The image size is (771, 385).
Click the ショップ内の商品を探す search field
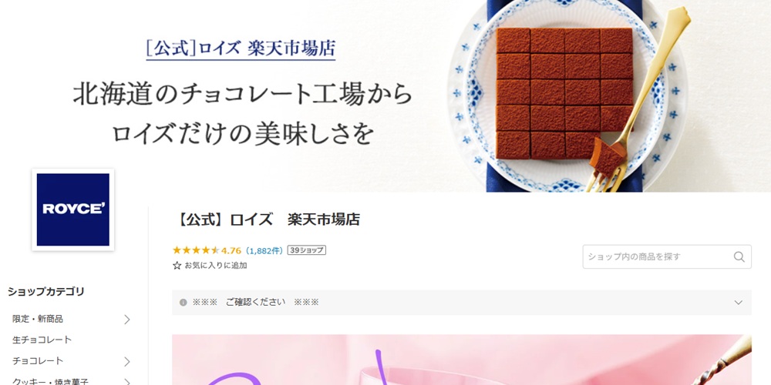click(x=657, y=257)
